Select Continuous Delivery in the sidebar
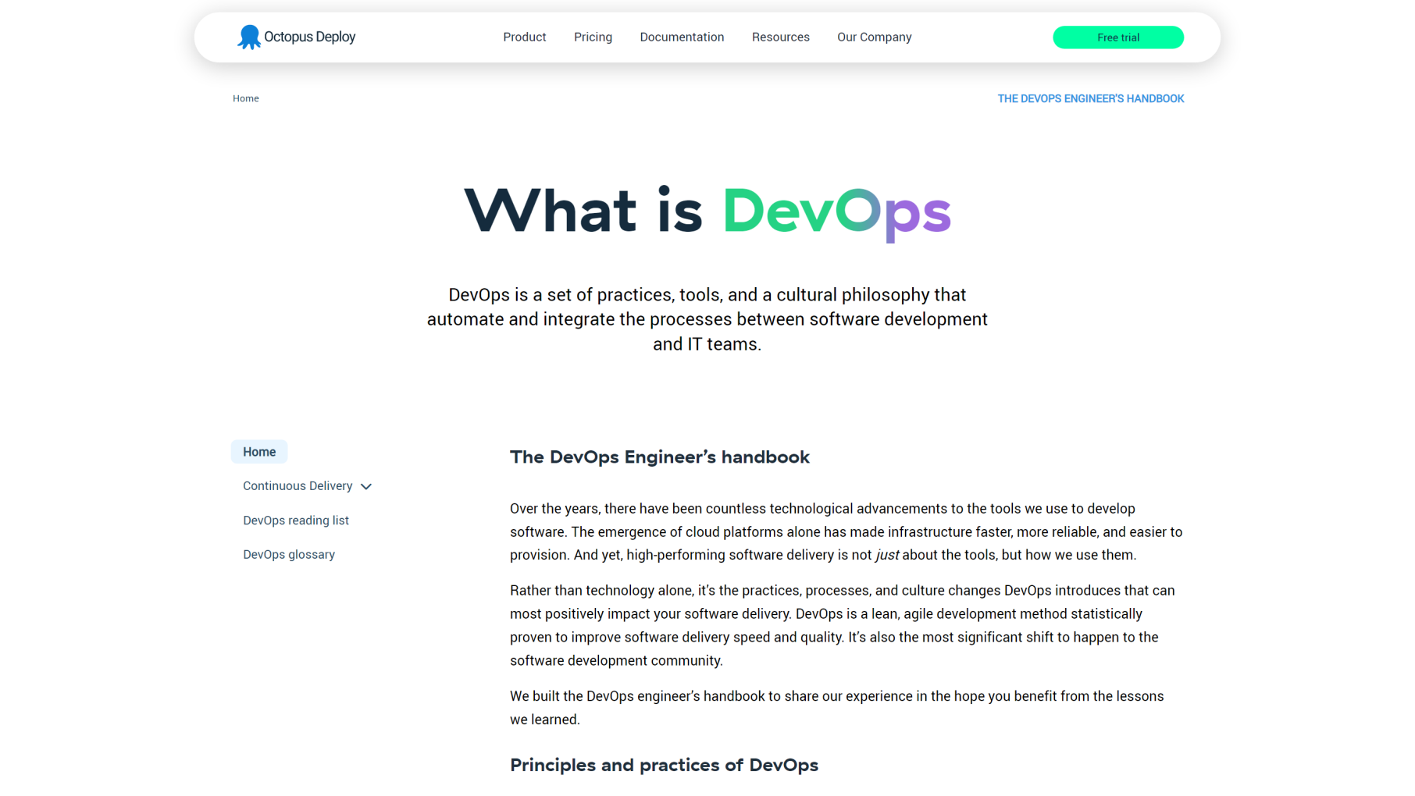The image size is (1415, 796). pyautogui.click(x=297, y=485)
